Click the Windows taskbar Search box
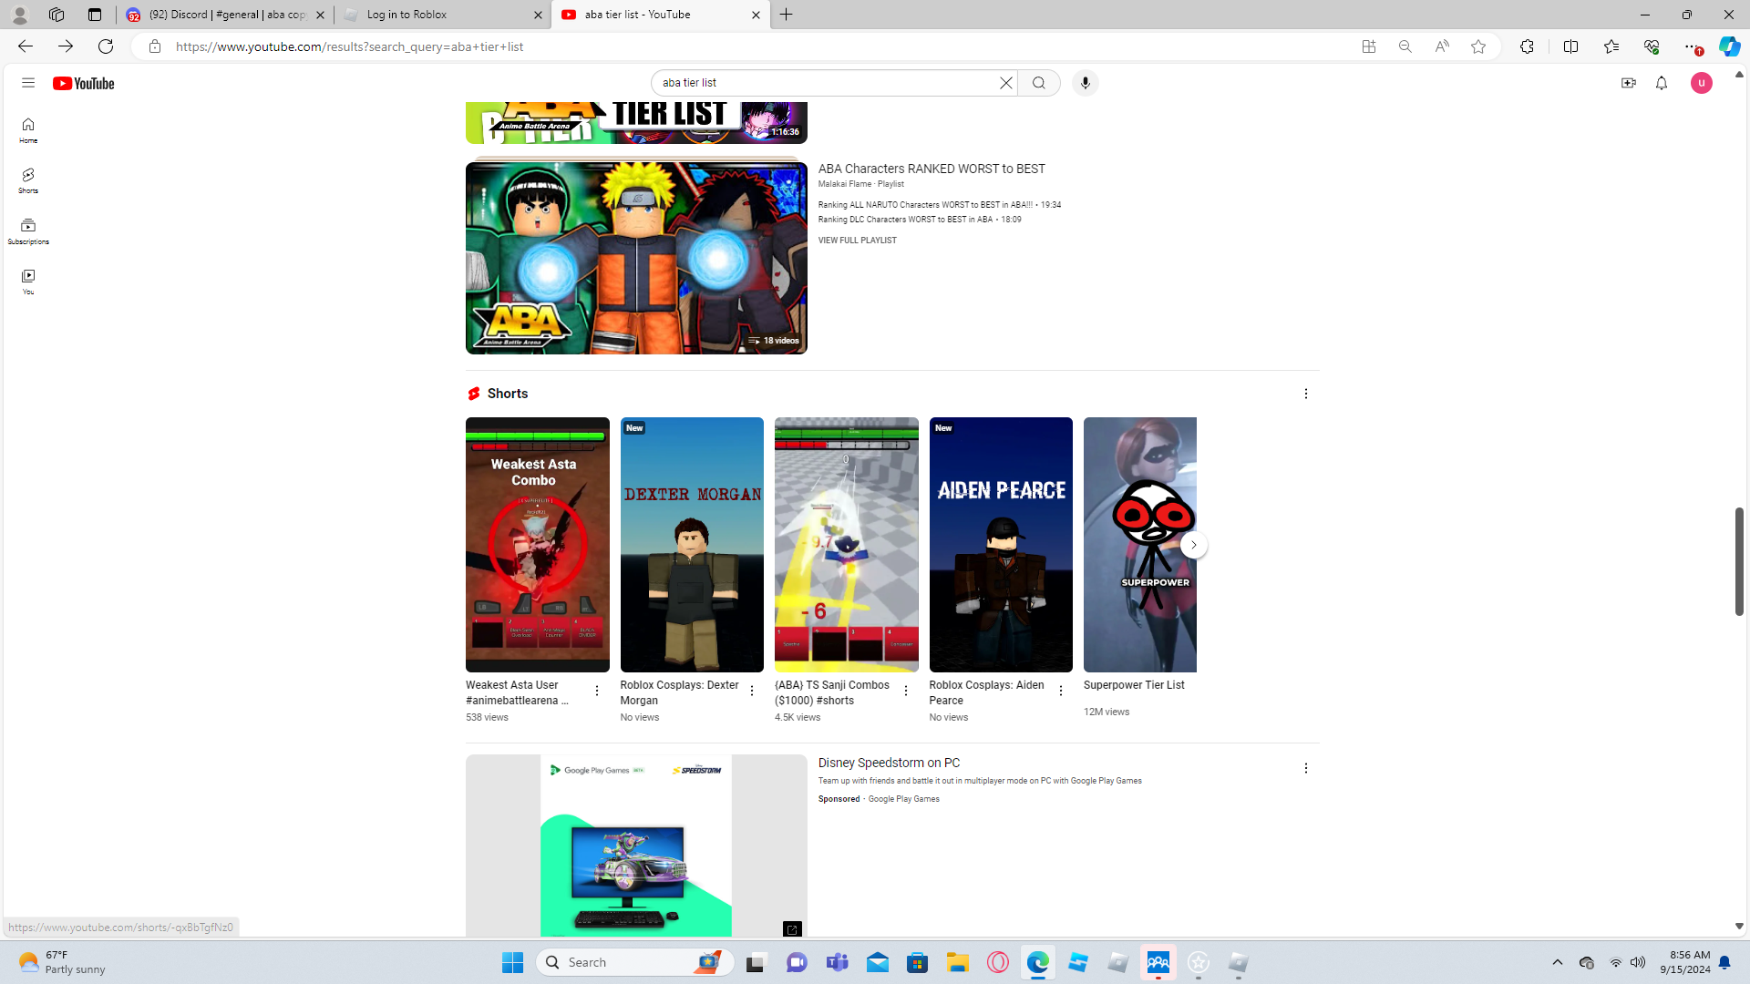The image size is (1750, 984). click(636, 962)
